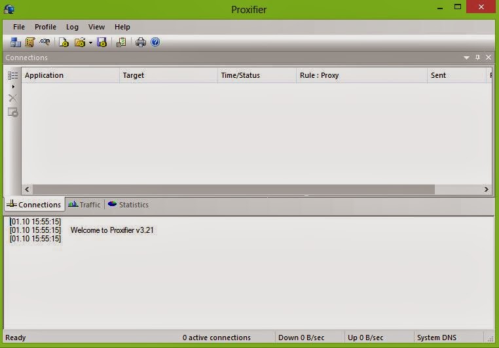
Task: Click 'Ready' status bar text
Action: [16, 338]
